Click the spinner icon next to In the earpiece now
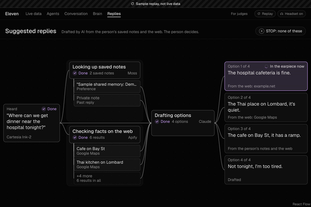 [266, 67]
